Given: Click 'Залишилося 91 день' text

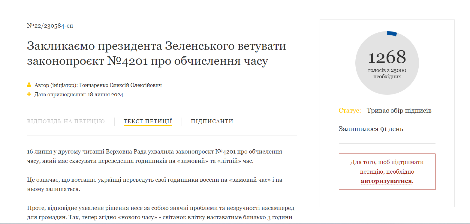Looking at the screenshot, I should coord(371,129).
